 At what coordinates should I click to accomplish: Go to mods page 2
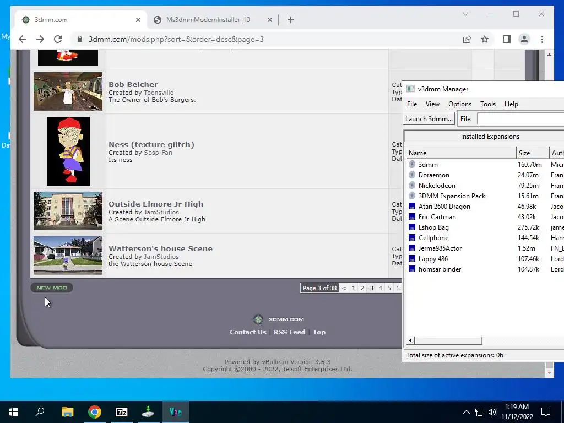(x=362, y=288)
